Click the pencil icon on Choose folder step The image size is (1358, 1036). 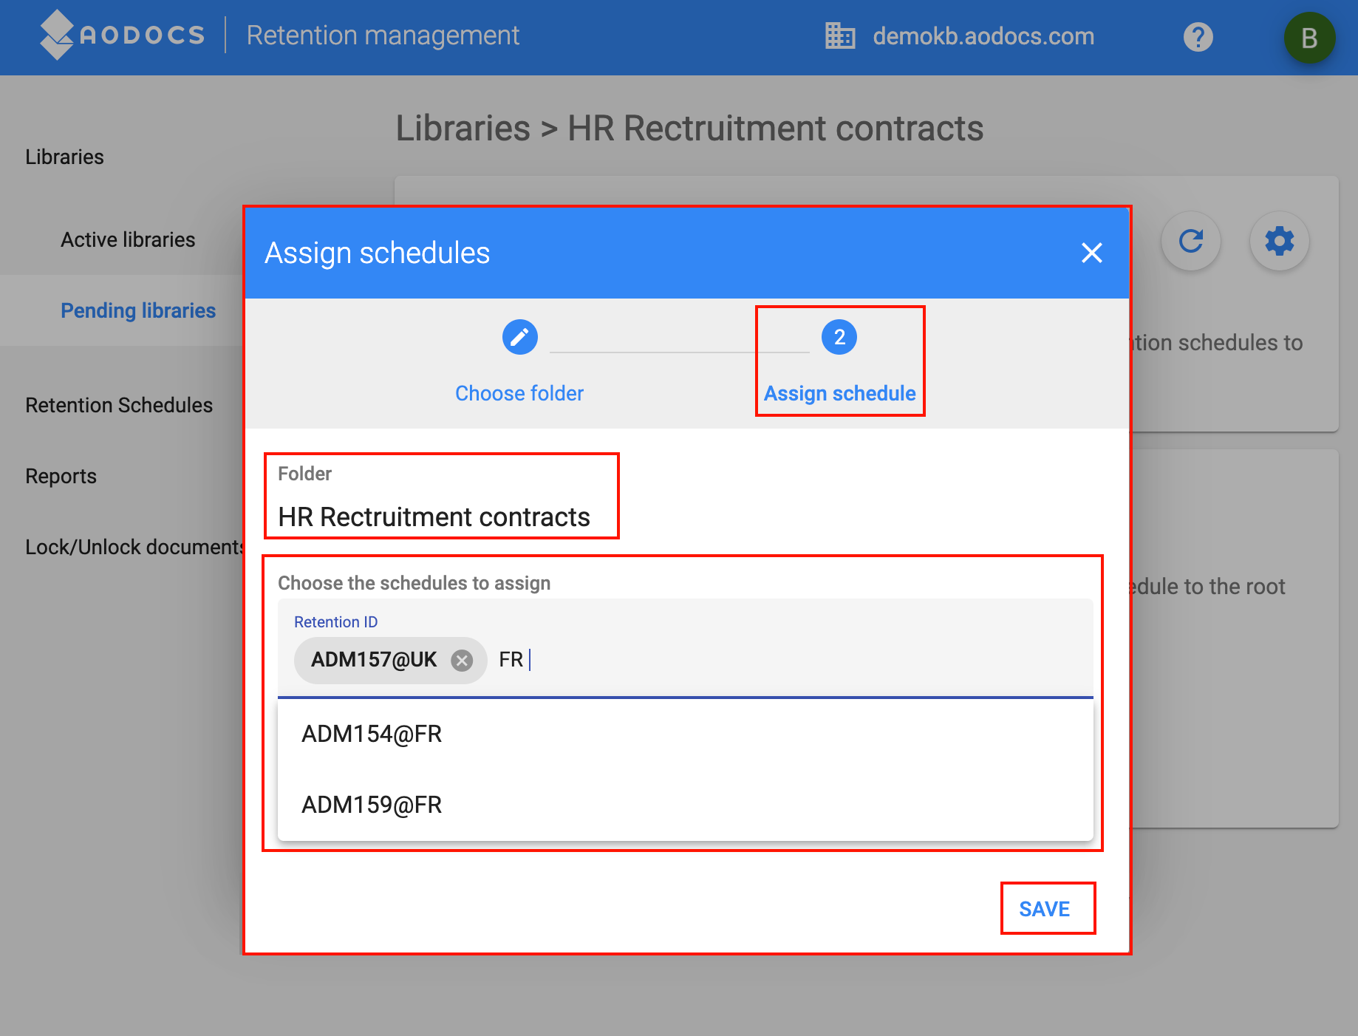(519, 336)
